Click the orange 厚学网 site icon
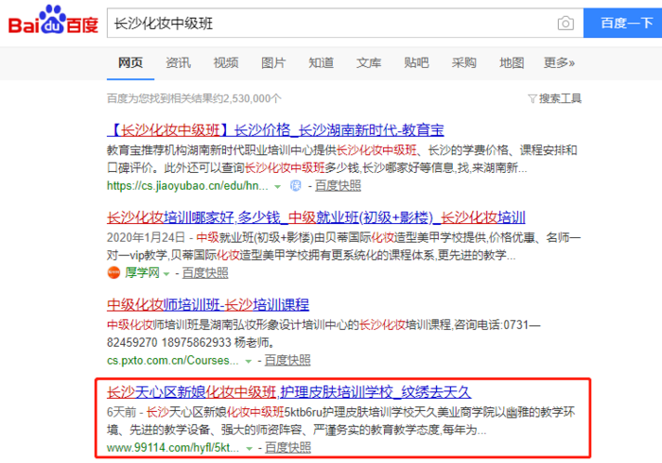Viewport: 662px width, 463px height. pyautogui.click(x=113, y=273)
